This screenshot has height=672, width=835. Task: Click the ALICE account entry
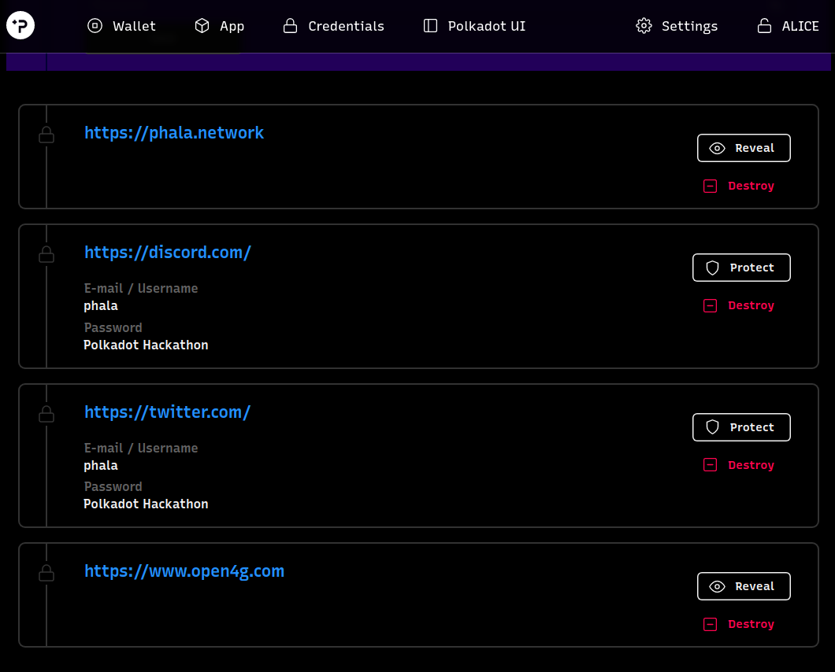click(x=789, y=26)
